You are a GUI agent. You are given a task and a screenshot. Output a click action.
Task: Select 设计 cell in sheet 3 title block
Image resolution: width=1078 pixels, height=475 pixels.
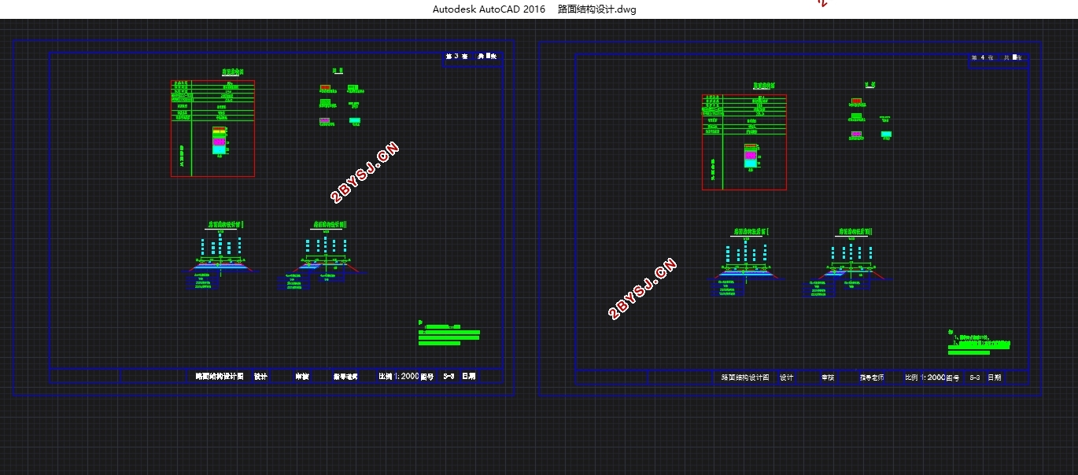(x=260, y=377)
